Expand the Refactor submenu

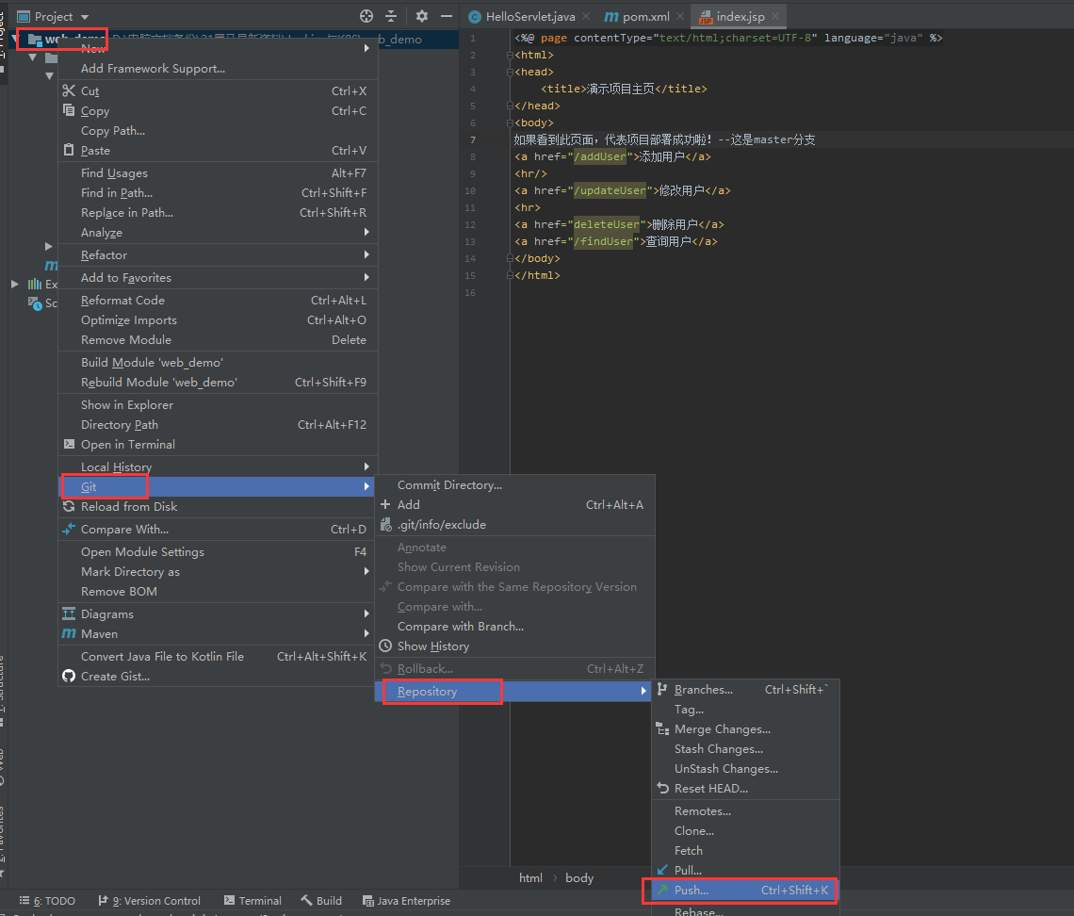(367, 254)
